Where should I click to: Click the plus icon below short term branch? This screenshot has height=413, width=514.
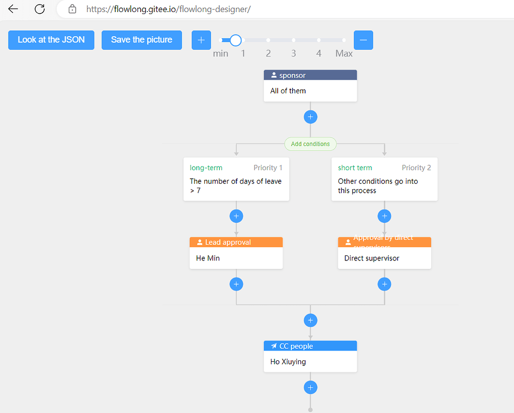pyautogui.click(x=384, y=216)
